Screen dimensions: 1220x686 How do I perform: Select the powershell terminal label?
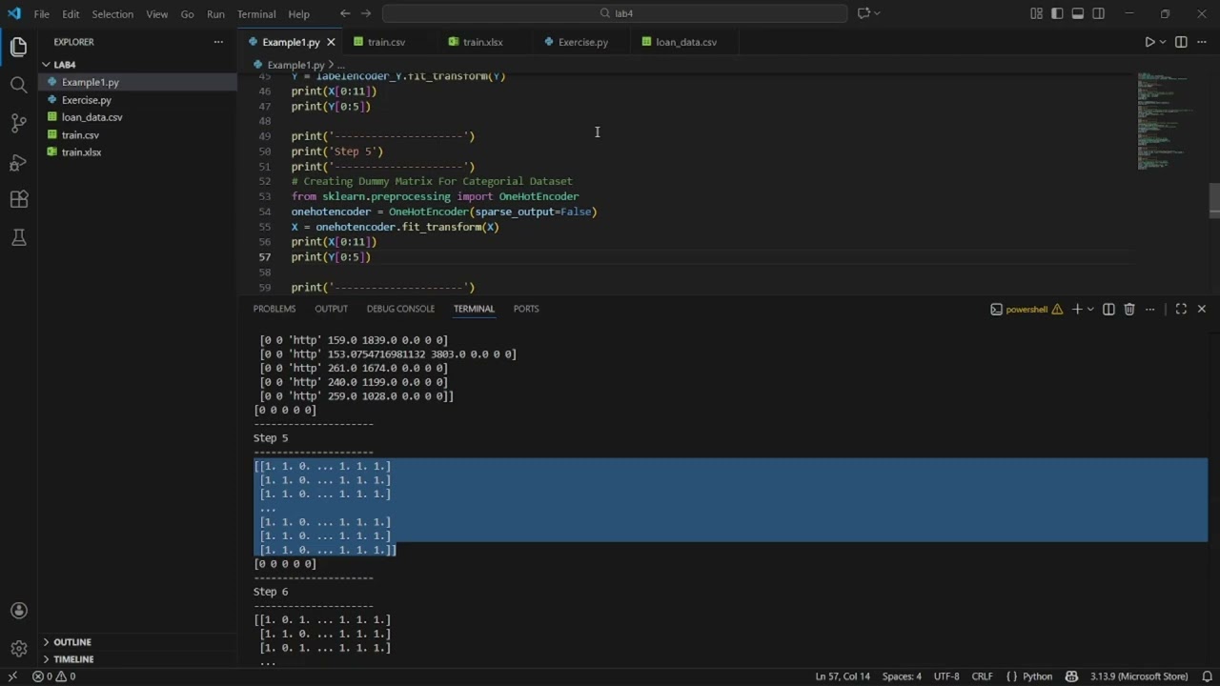[x=1026, y=309]
